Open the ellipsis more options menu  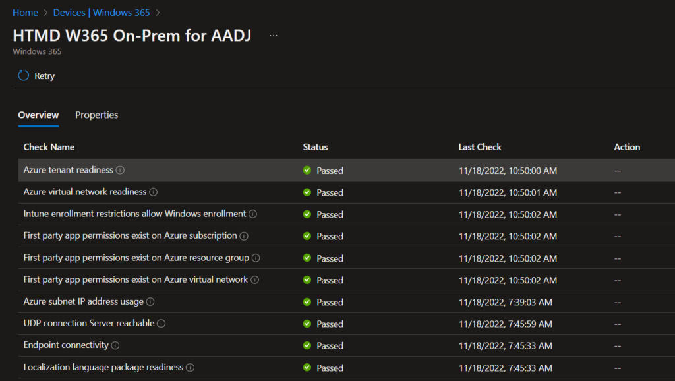pos(274,36)
